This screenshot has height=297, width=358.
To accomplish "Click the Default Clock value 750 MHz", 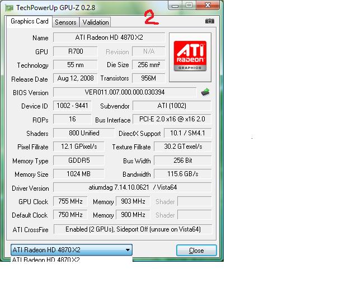I will pos(70,215).
